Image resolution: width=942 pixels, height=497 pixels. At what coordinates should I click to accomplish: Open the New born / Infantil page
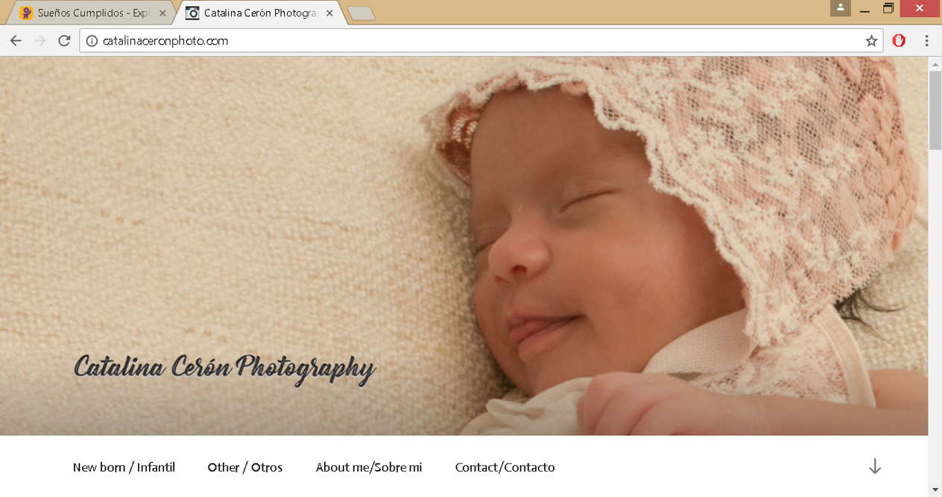(x=124, y=467)
